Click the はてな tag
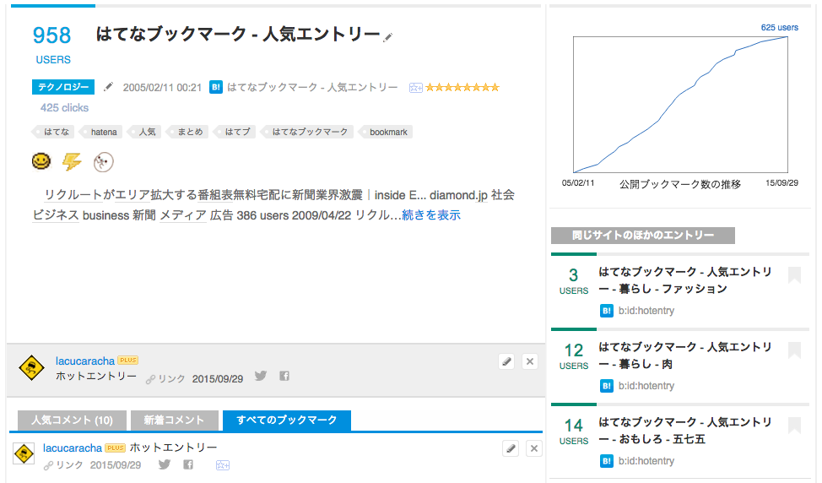Screen dimensions: 822x483 click(x=53, y=132)
